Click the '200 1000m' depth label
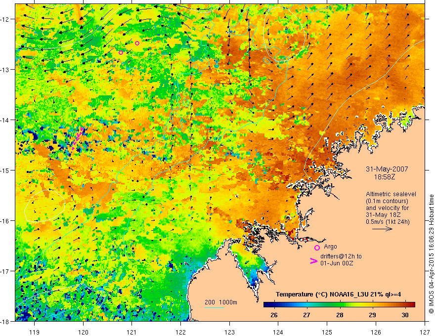Image resolution: width=435 pixels, height=336 pixels. (221, 302)
